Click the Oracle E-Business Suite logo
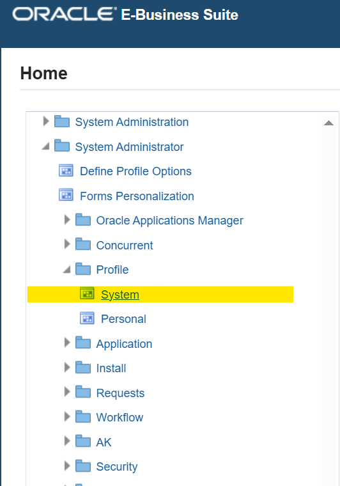This screenshot has width=340, height=486. tap(125, 15)
